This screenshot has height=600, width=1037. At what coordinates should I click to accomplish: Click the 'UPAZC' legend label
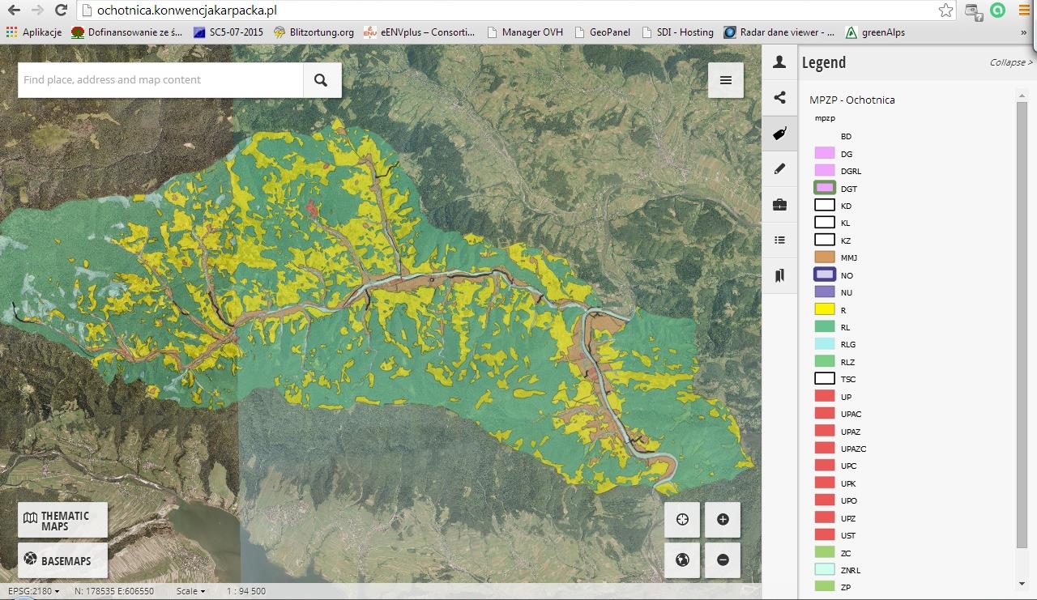coord(854,449)
